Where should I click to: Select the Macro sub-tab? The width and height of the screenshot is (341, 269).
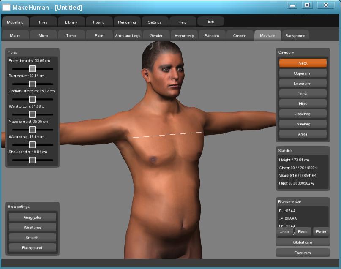(15, 35)
